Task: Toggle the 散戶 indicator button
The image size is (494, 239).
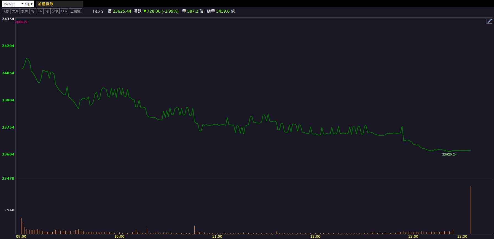Action: point(25,11)
